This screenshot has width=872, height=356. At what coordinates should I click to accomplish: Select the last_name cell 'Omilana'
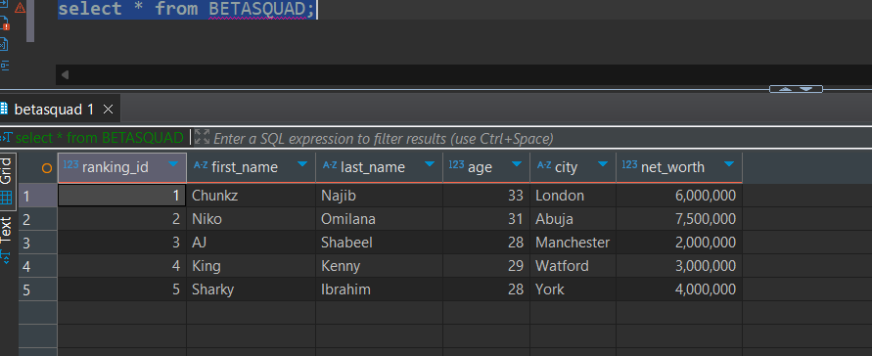380,219
